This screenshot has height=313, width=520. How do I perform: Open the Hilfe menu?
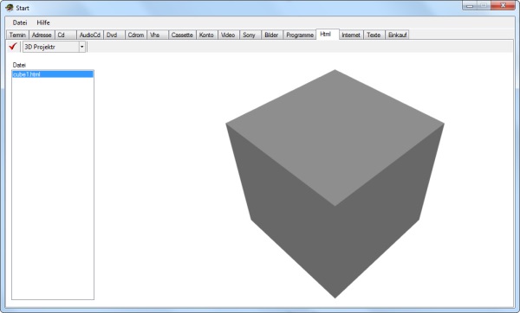tap(43, 22)
